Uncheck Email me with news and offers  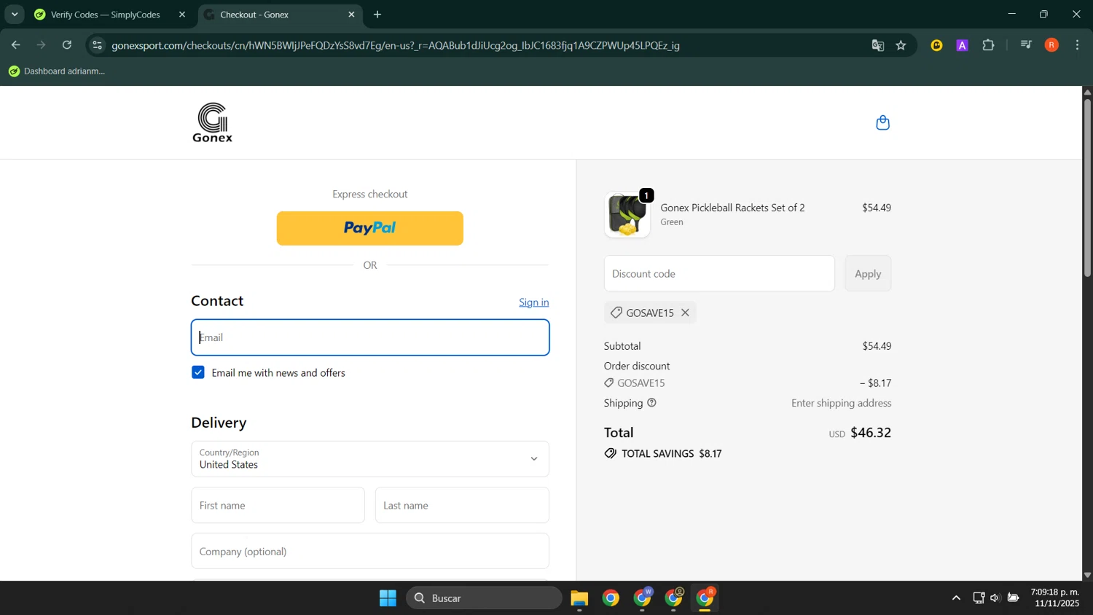(x=198, y=372)
